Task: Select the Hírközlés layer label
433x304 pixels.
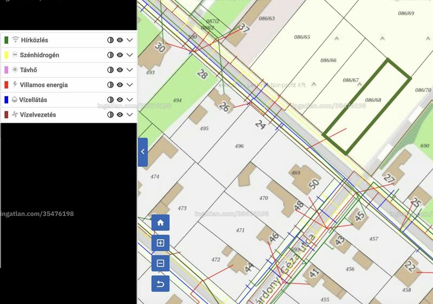Action: (x=35, y=40)
